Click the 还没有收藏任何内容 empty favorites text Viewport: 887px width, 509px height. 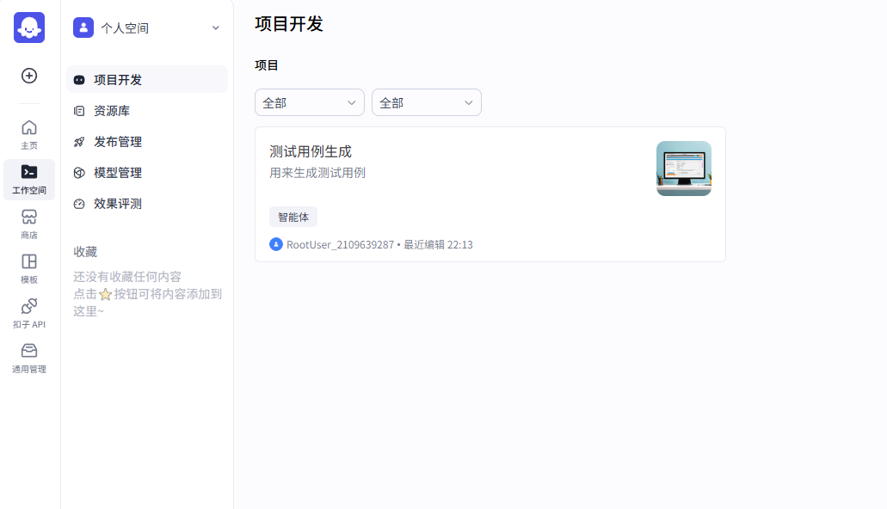127,277
